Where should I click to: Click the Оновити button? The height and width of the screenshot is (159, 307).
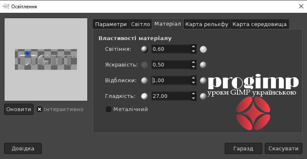[x=19, y=109]
